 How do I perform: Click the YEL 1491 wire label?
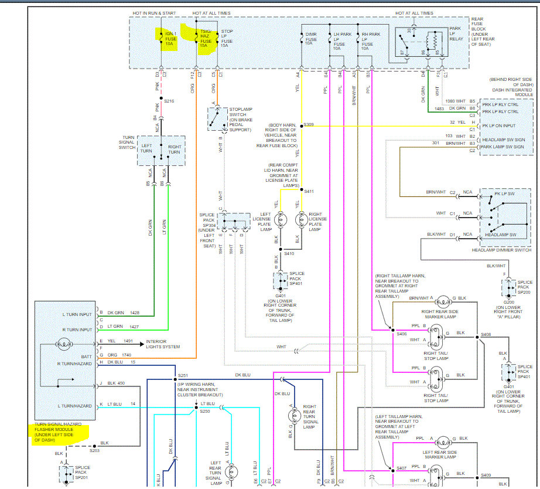tap(120, 341)
